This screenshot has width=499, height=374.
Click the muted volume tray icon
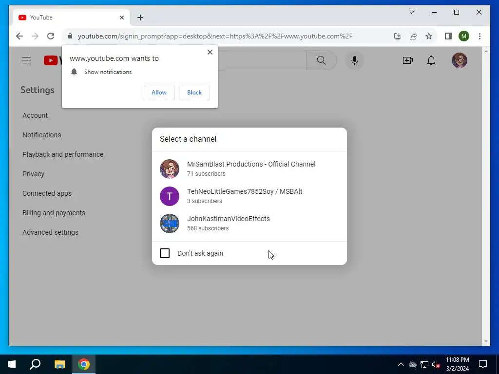coord(436,364)
